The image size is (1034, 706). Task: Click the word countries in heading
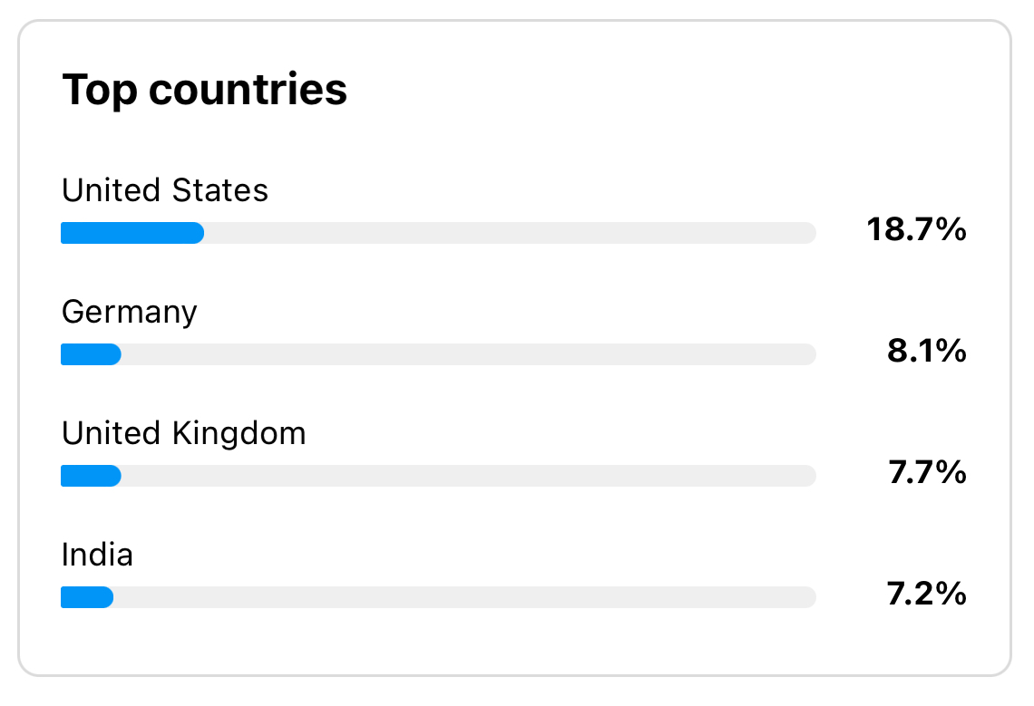pos(248,91)
